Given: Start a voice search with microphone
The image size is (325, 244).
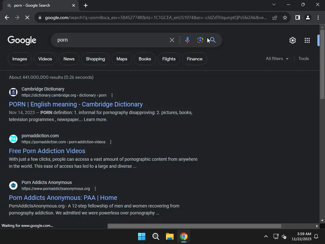Looking at the screenshot, I should click(187, 40).
